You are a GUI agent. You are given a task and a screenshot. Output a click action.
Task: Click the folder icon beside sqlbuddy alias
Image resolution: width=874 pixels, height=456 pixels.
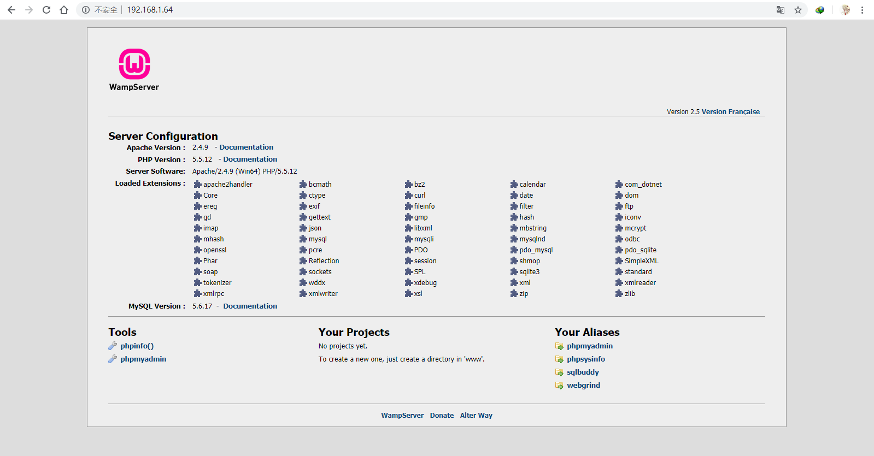(x=559, y=372)
